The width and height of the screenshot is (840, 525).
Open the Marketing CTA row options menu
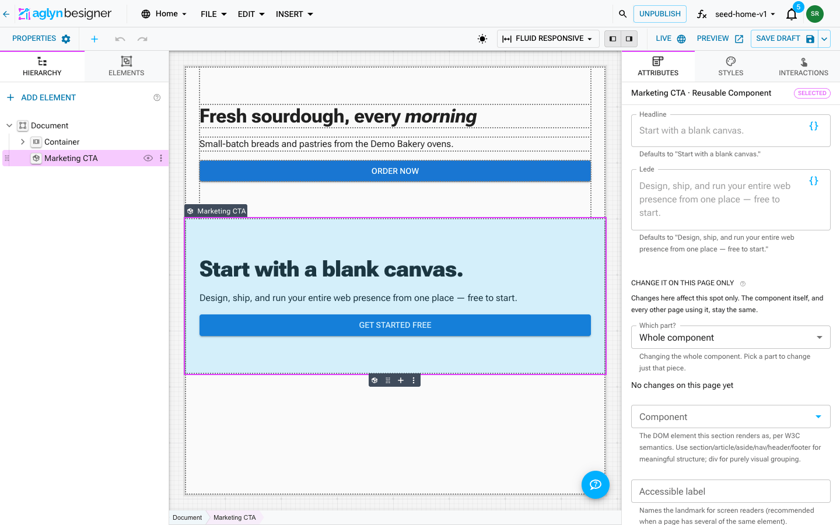point(161,158)
